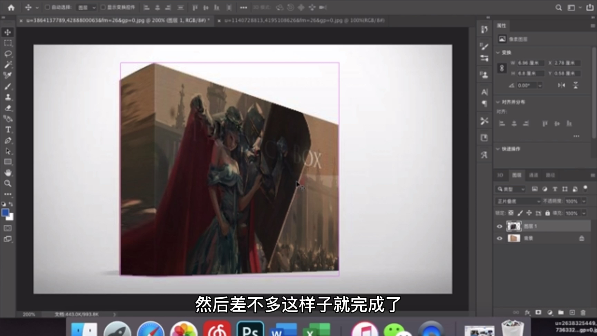The image size is (597, 336).
Task: Flip horizontal in the Properties panel
Action: pos(562,85)
